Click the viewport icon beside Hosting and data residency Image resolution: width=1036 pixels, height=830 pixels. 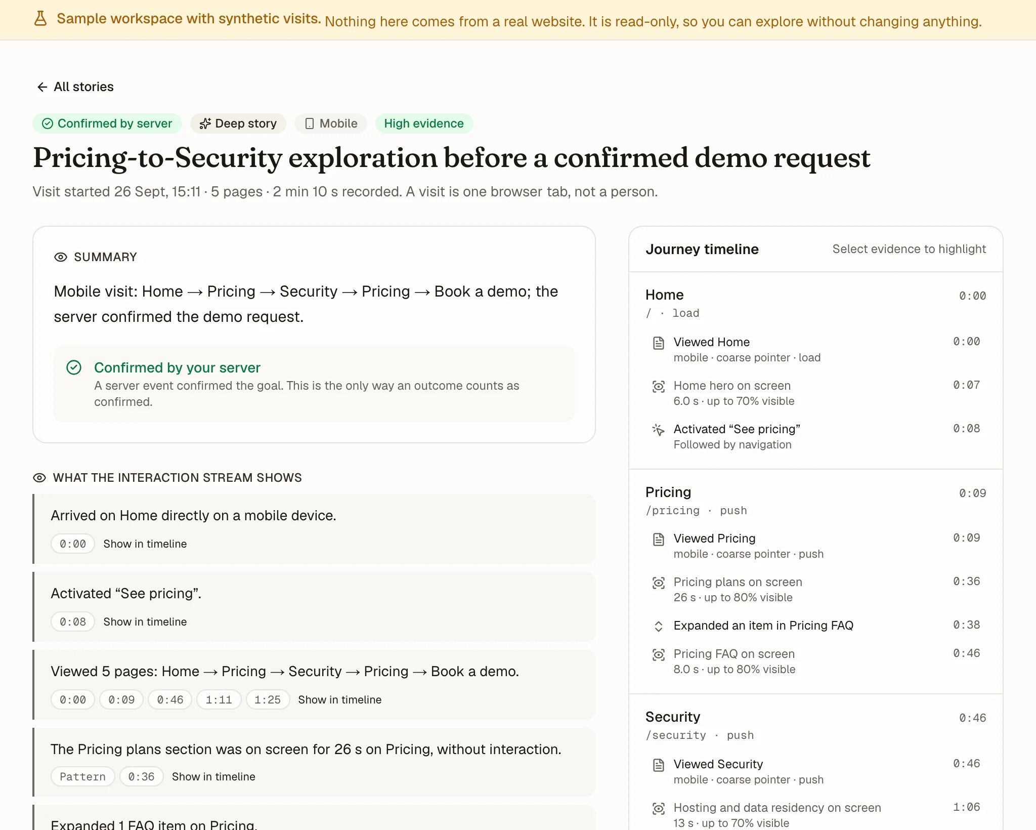[x=658, y=809]
